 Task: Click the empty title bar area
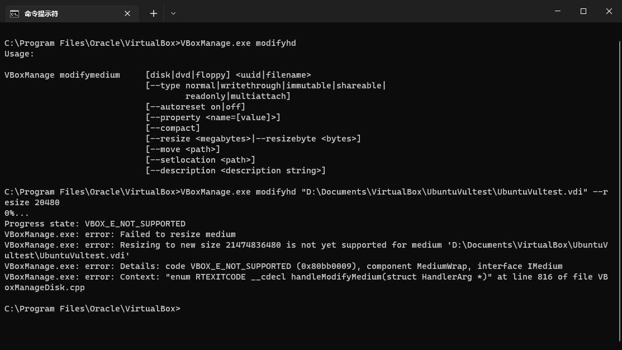363,12
